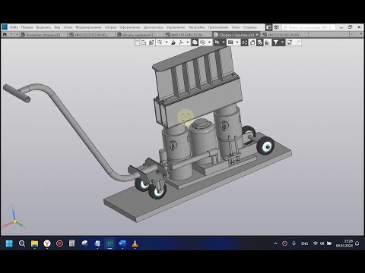Screen dimensions: 365x273
Task: Open the red record button app in taskbar
Action: click(x=59, y=243)
